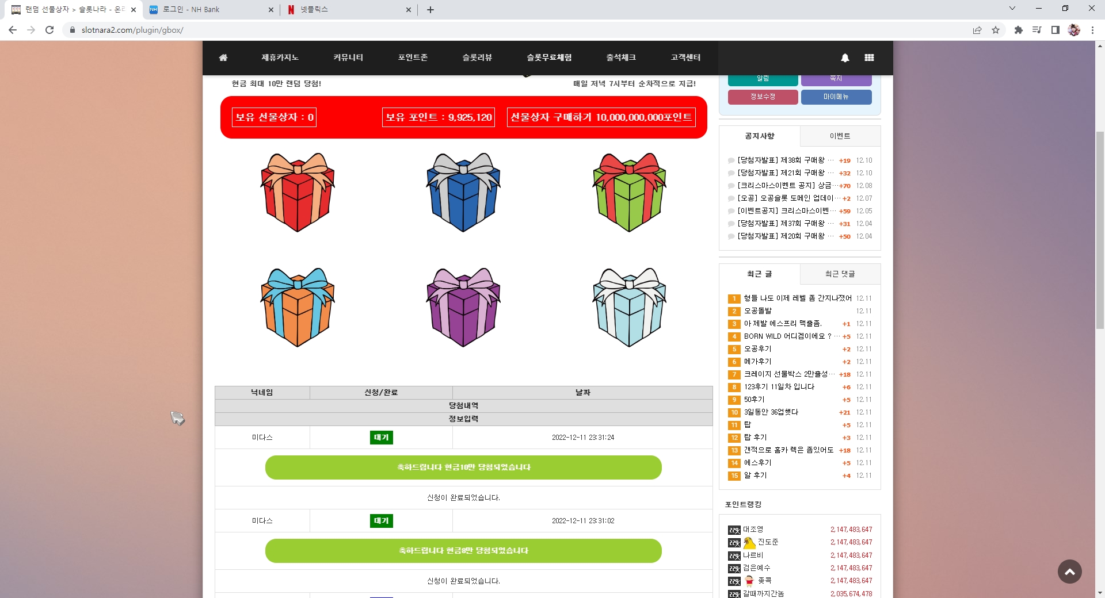Switch to the 이벤트 tab
The height and width of the screenshot is (598, 1105).
coord(840,136)
